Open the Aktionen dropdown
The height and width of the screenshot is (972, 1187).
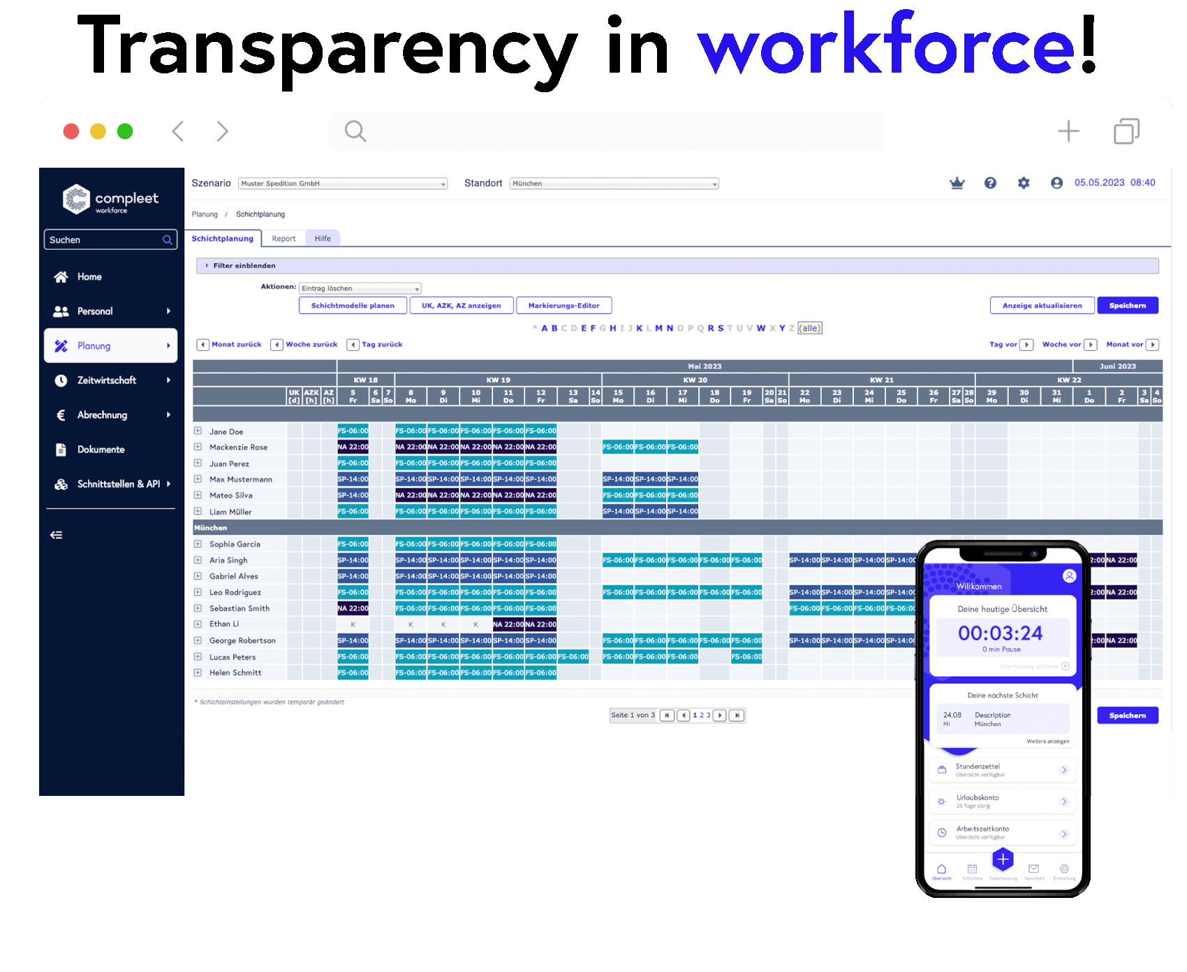click(x=360, y=289)
